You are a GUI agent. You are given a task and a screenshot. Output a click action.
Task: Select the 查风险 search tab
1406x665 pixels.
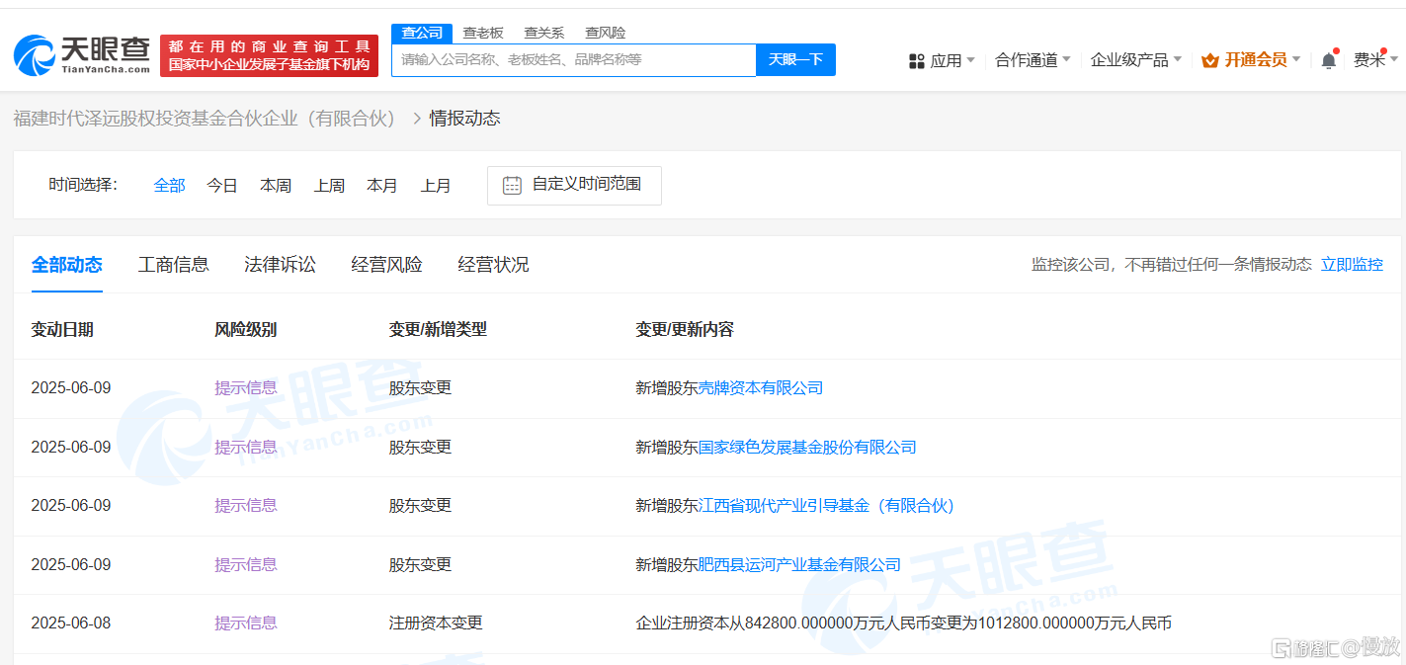(x=605, y=34)
